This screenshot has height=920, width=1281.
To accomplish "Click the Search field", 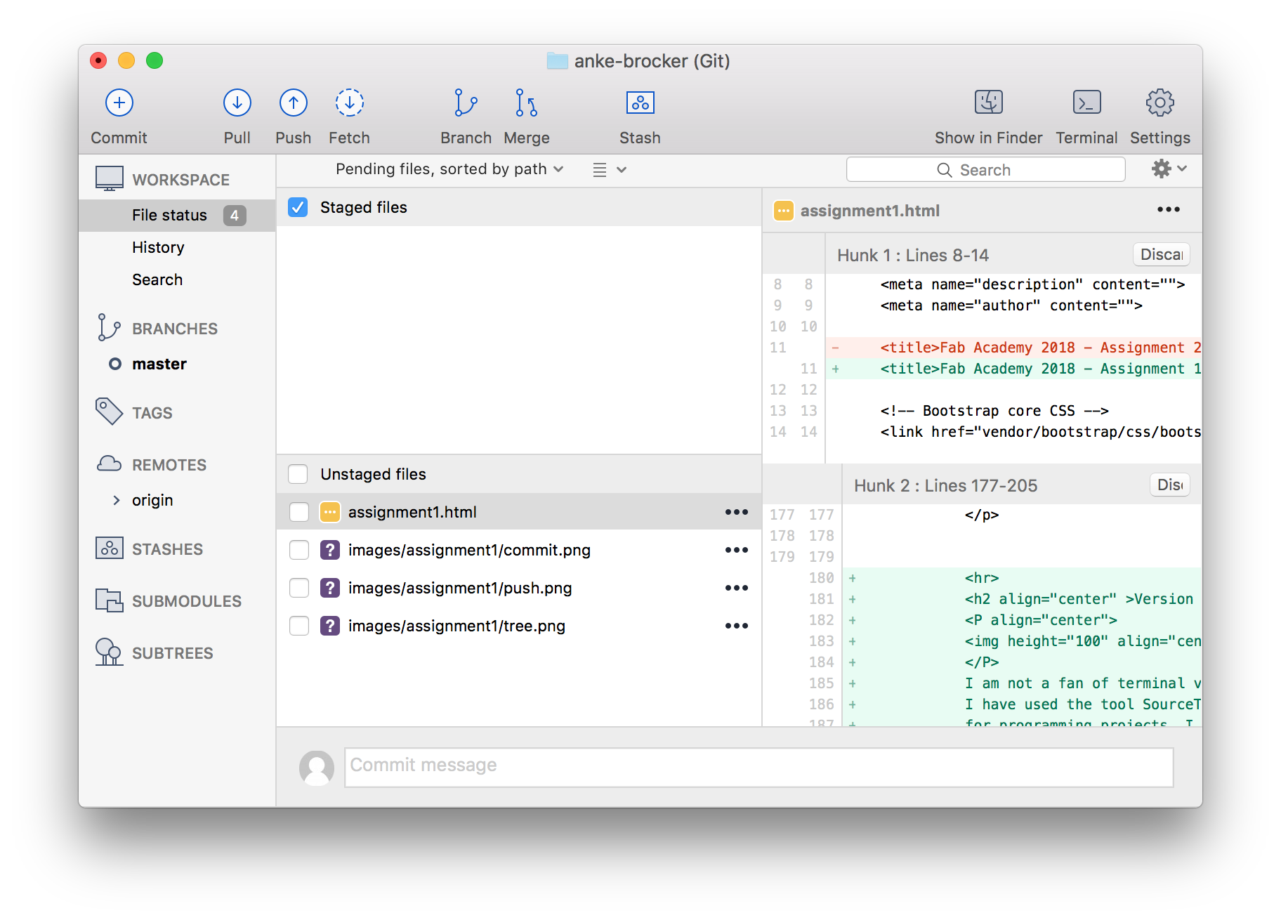I will tap(986, 170).
